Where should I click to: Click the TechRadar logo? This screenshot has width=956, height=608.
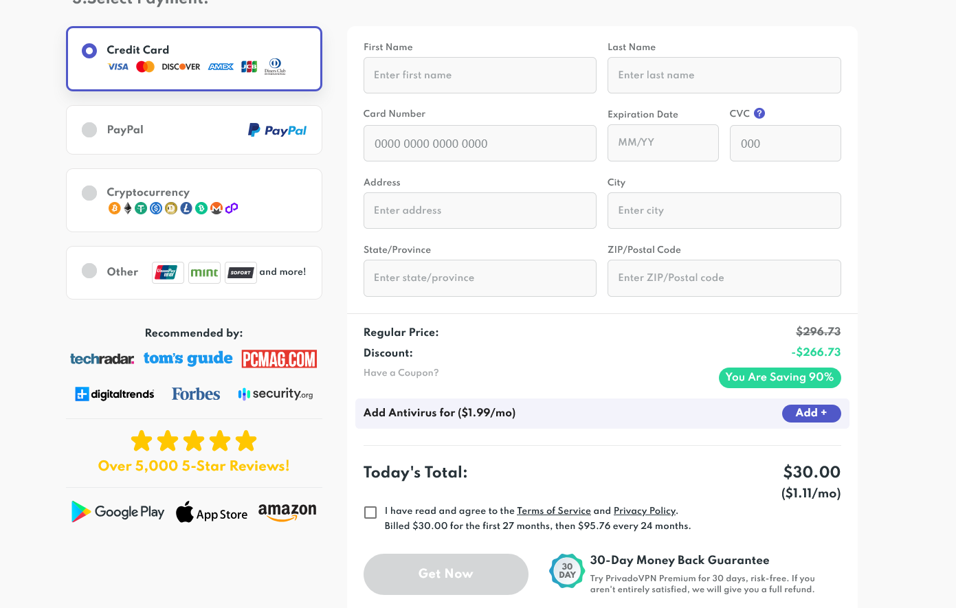(x=102, y=359)
